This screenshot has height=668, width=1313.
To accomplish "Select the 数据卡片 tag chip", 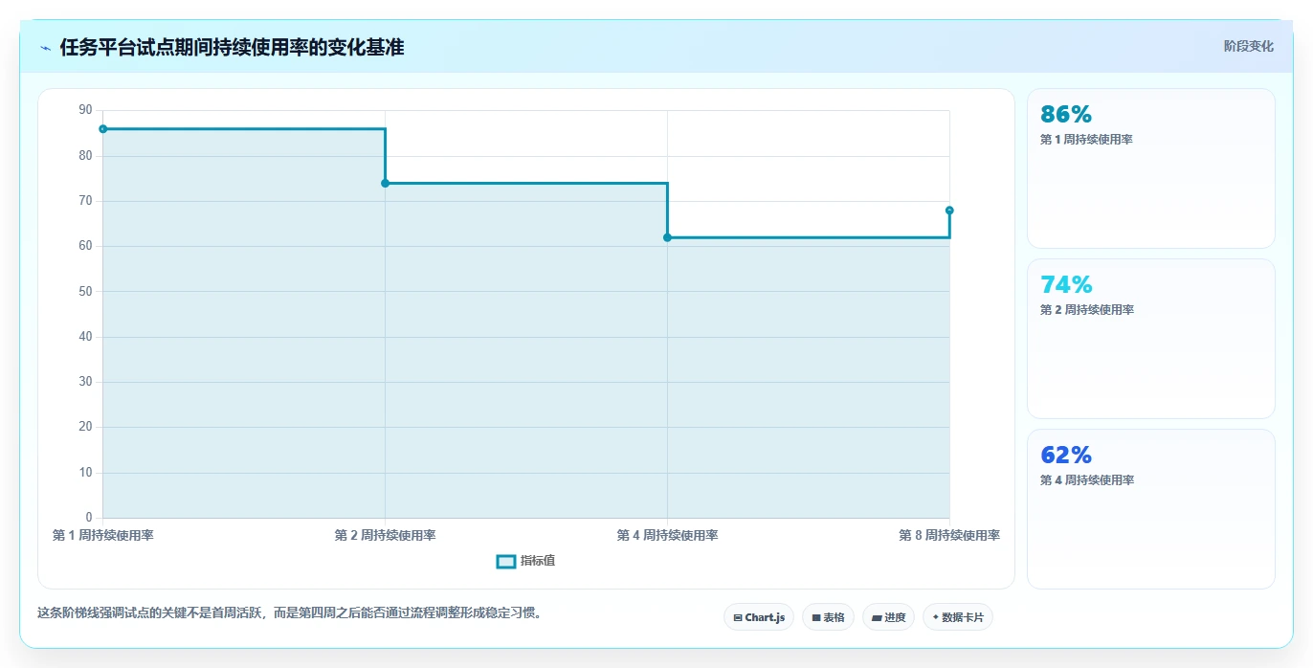I will [958, 617].
